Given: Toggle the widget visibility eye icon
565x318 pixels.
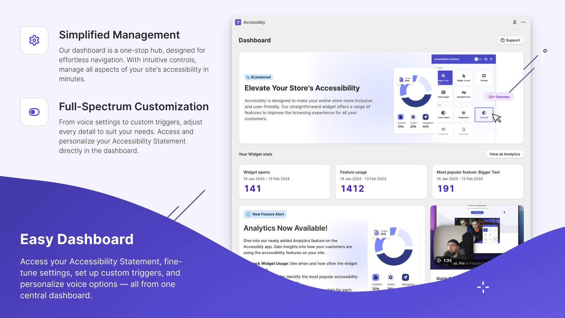Looking at the screenshot, I should 486,59.
